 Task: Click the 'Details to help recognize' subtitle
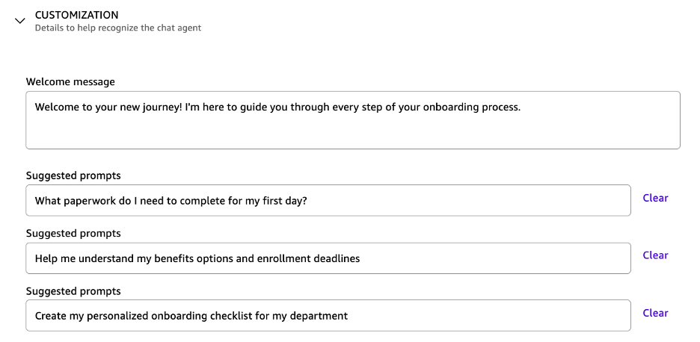click(117, 28)
